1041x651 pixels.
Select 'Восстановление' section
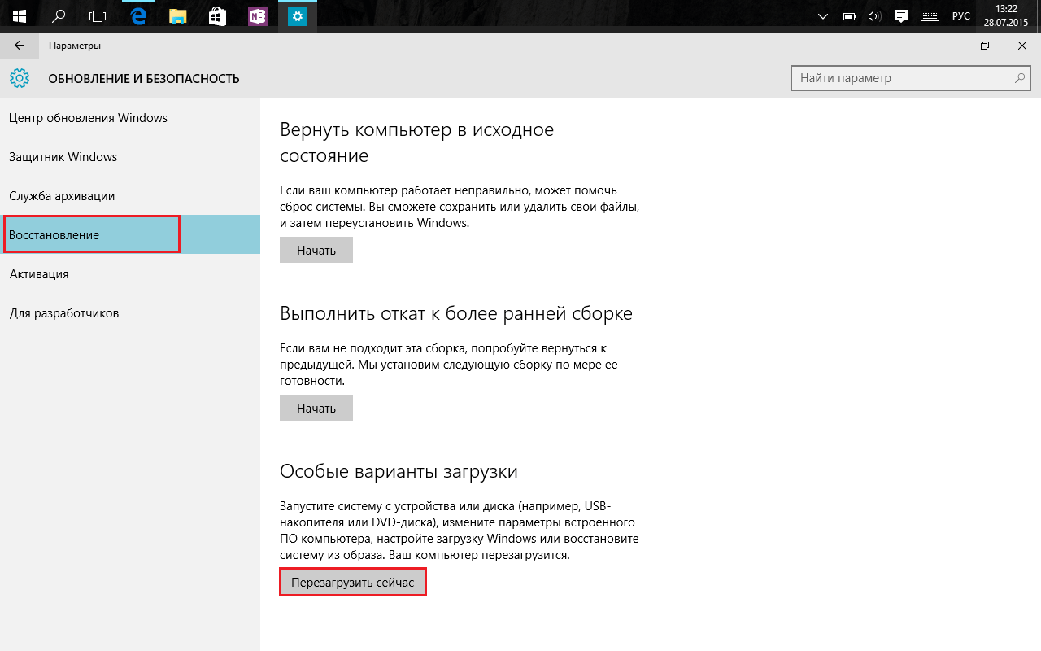click(130, 234)
